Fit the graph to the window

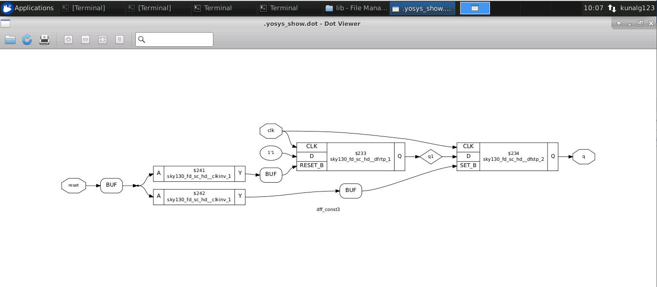[x=102, y=39]
